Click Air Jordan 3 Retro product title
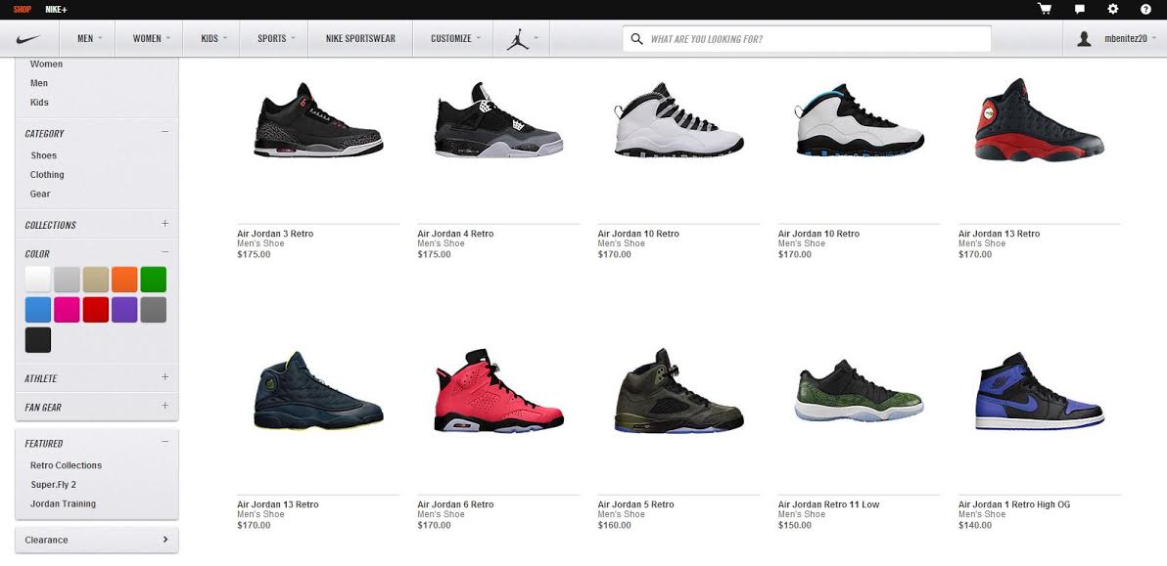The image size is (1167, 566). pyautogui.click(x=275, y=234)
